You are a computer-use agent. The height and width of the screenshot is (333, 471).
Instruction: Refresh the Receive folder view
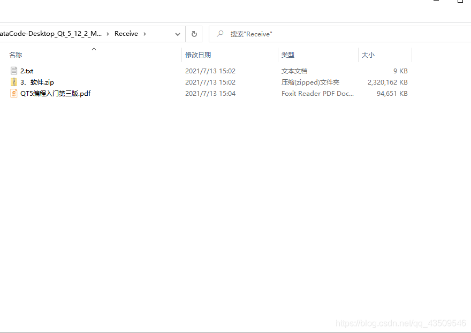[x=194, y=34]
